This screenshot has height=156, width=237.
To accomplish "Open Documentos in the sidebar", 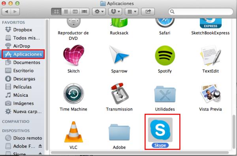I will 23,62.
